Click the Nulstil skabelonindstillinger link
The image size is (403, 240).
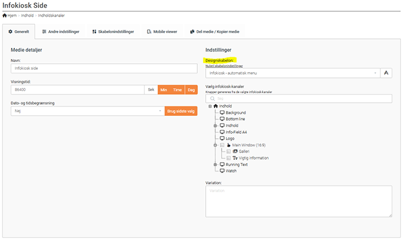pyautogui.click(x=225, y=66)
